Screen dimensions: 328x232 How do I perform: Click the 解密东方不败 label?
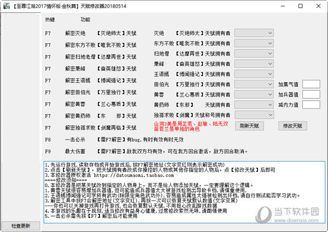[x=80, y=45]
